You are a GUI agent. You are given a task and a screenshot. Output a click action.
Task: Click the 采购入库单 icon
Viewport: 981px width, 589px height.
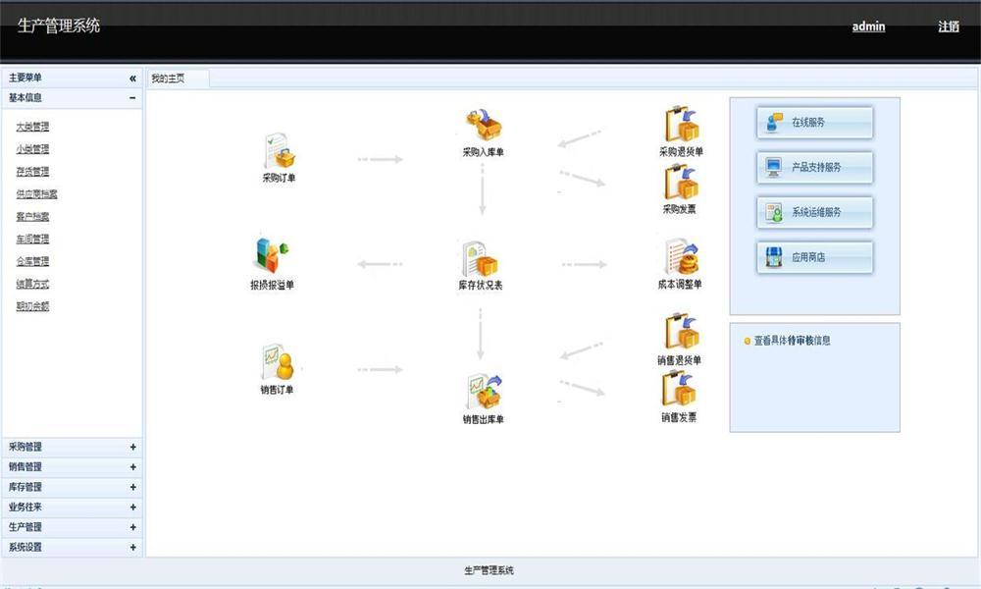[483, 124]
